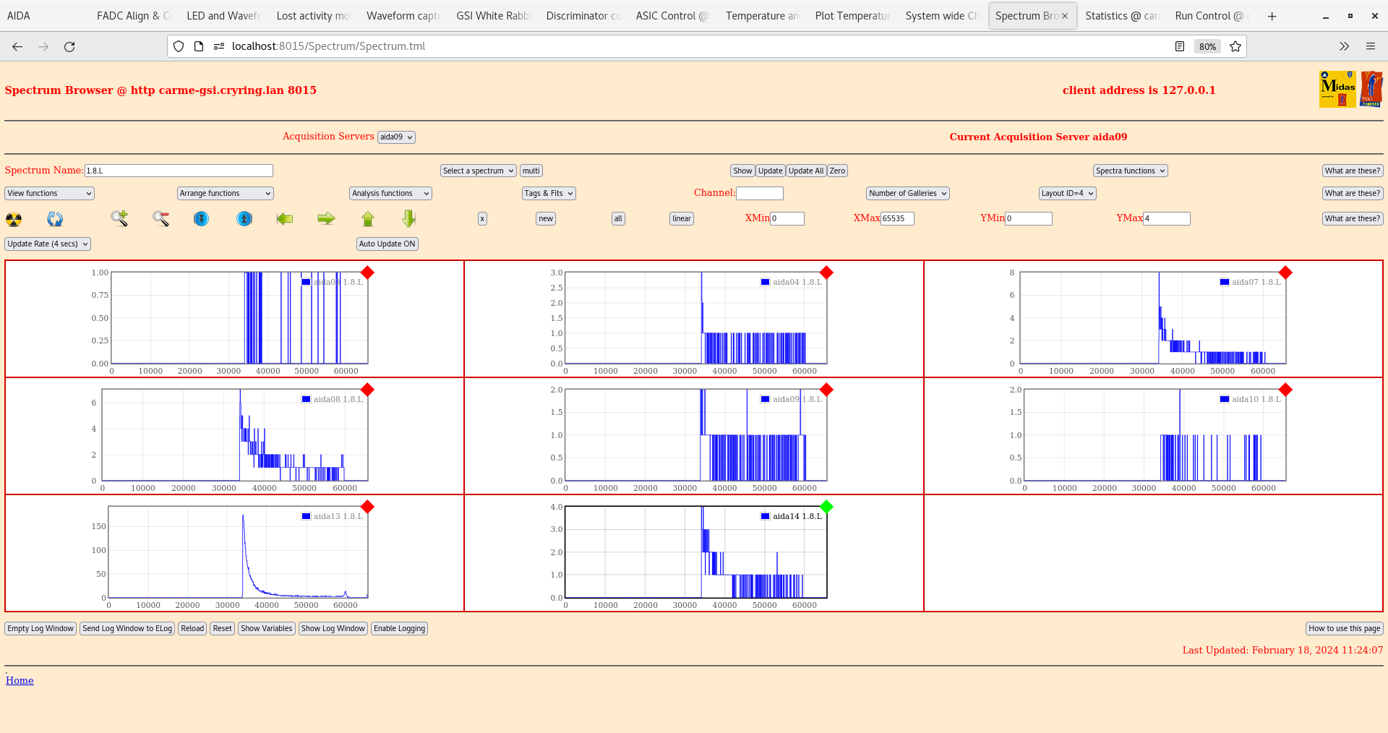1388x733 pixels.
Task: Click the yellow radiation hazard icon
Action: click(14, 219)
